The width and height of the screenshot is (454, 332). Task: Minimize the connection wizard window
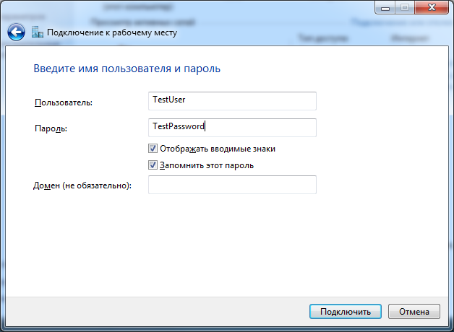pyautogui.click(x=385, y=7)
